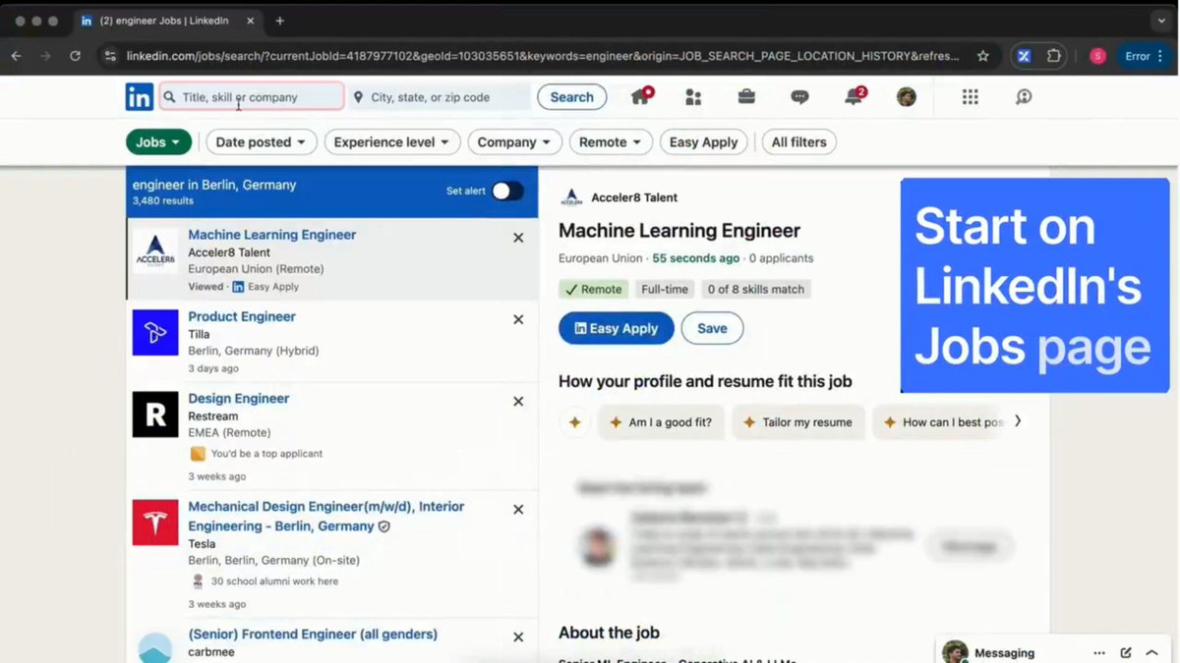Select the engineer Jobs LinkedIn browser tab
The width and height of the screenshot is (1180, 663).
(x=167, y=21)
